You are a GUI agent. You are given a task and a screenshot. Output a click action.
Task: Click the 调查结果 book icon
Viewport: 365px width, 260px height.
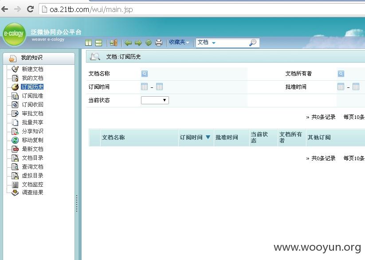coord(15,193)
